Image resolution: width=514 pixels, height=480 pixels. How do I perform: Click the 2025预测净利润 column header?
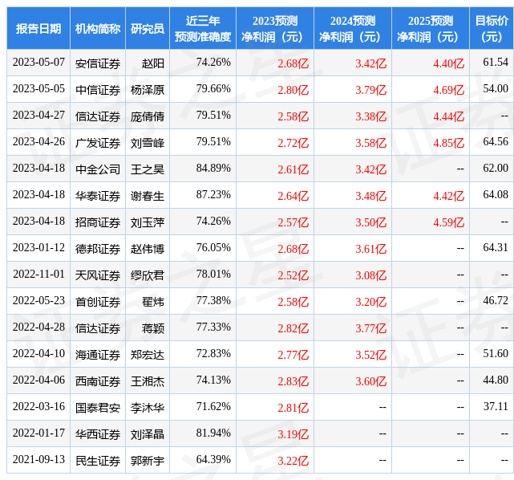tap(431, 29)
